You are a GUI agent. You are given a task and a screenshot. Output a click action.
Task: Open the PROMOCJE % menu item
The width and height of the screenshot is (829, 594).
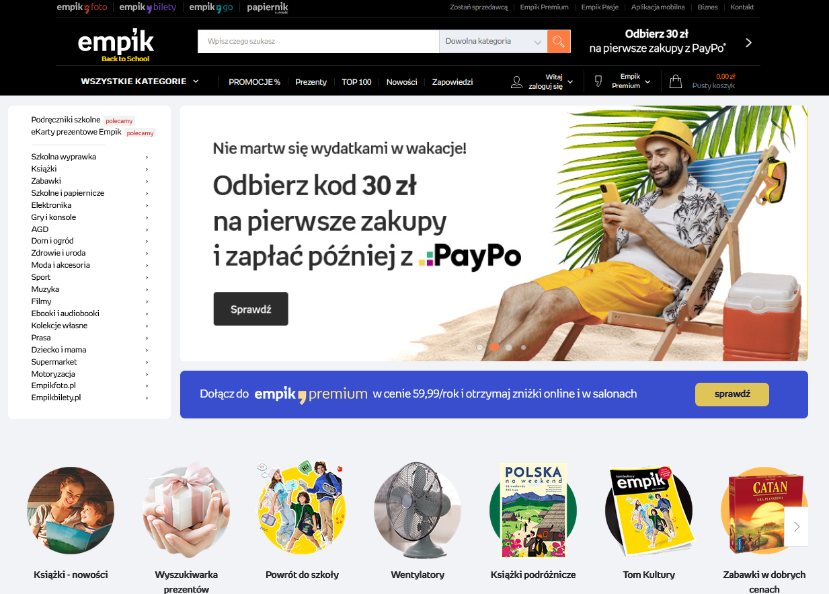coord(254,82)
